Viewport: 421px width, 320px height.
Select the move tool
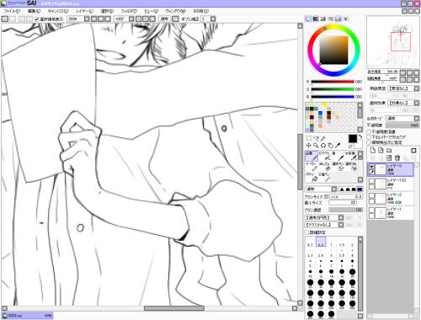coord(309,146)
